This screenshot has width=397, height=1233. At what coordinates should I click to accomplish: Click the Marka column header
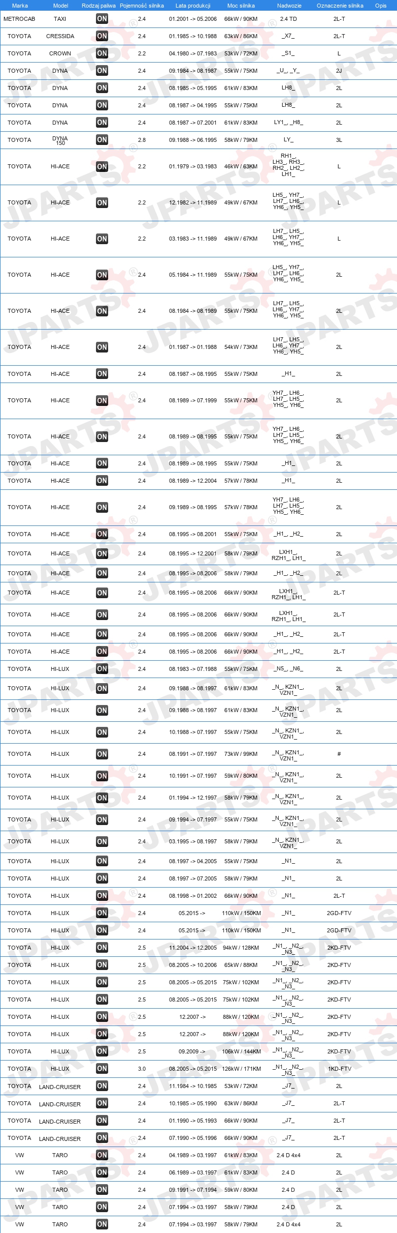point(20,6)
